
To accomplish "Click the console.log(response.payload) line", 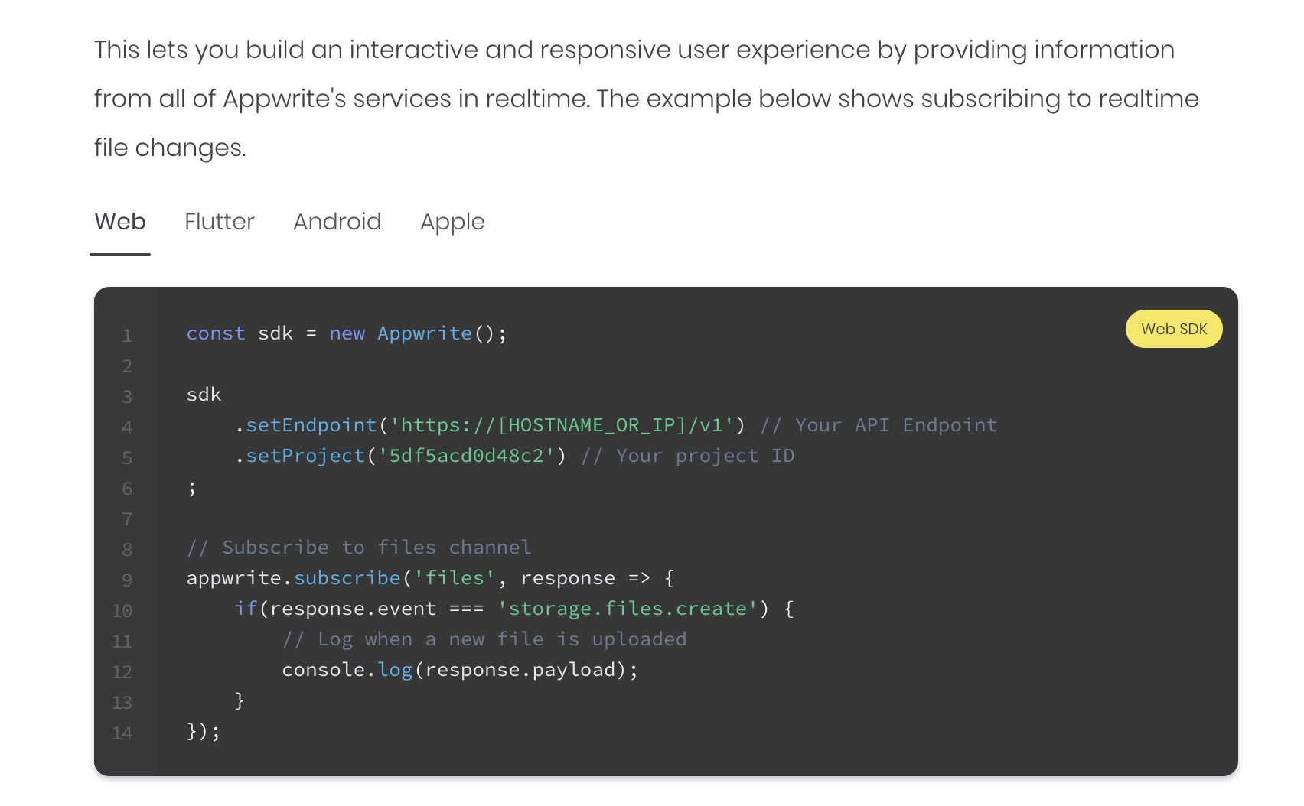I will pos(460,670).
